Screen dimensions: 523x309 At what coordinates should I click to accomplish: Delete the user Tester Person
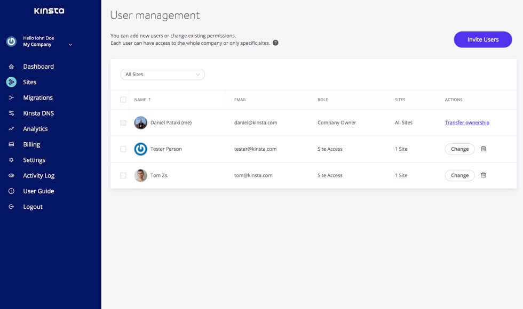point(484,149)
